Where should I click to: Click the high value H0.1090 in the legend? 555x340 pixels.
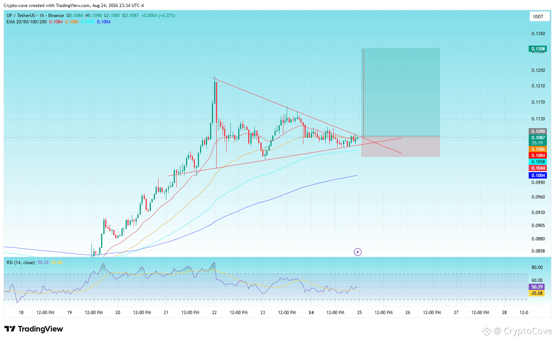[x=94, y=16]
